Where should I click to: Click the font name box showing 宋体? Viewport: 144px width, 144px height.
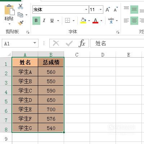[60, 9]
